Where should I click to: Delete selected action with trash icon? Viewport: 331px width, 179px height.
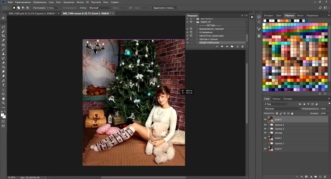pos(242,46)
